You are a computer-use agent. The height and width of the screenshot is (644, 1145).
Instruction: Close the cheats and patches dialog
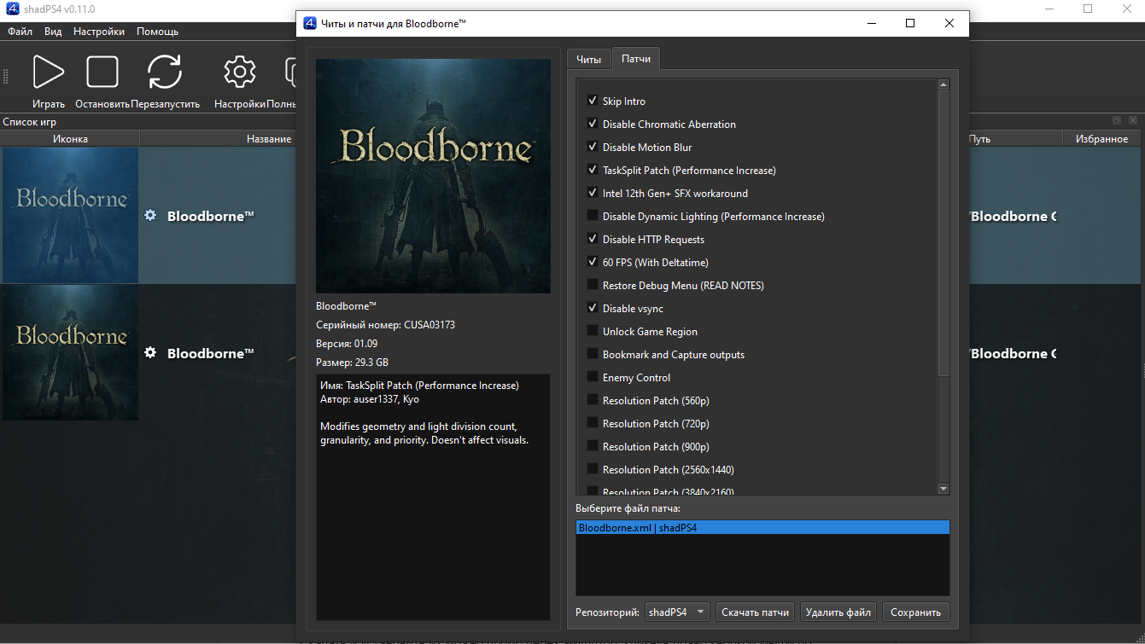point(949,24)
